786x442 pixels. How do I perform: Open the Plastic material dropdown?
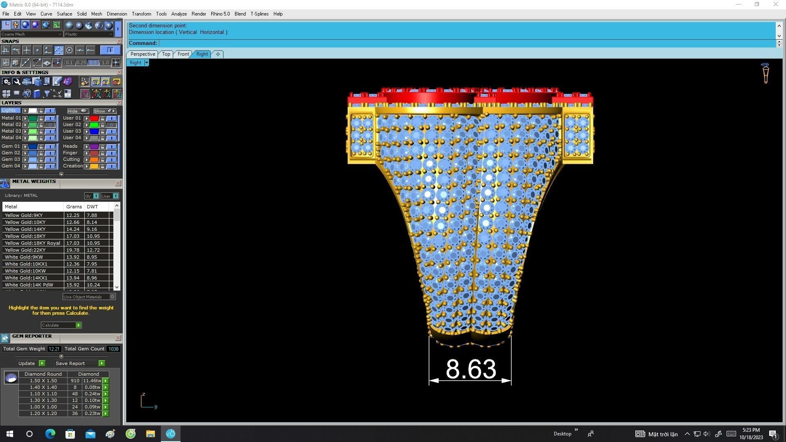[88, 34]
